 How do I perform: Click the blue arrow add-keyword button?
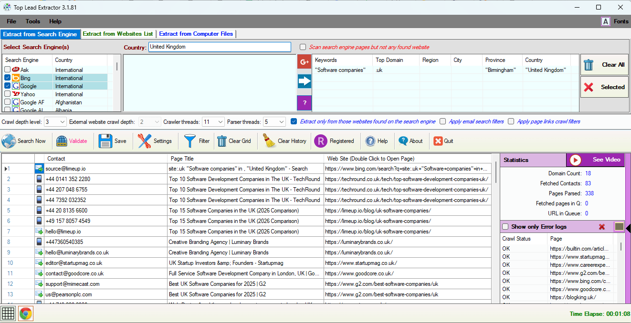point(304,81)
